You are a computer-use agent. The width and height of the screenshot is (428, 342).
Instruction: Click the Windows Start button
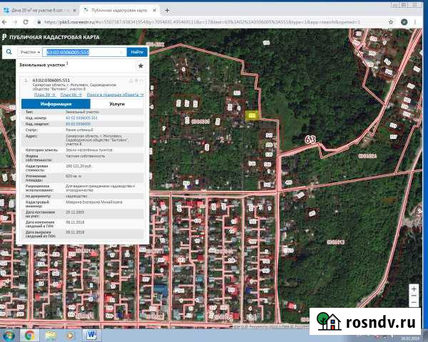click(9, 335)
